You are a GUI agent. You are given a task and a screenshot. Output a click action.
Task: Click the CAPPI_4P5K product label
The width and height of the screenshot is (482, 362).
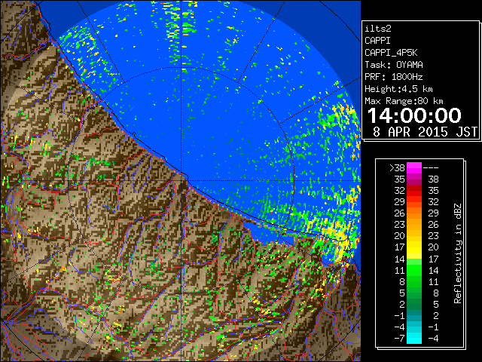click(x=391, y=53)
